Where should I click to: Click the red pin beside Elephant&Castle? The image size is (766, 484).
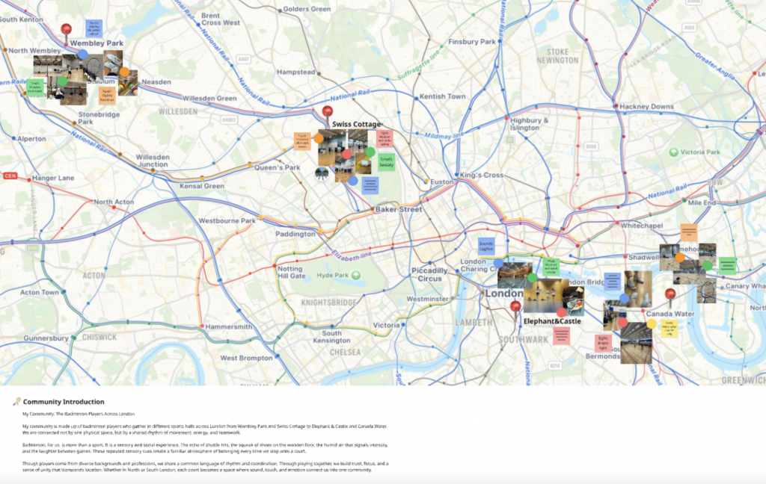point(515,307)
